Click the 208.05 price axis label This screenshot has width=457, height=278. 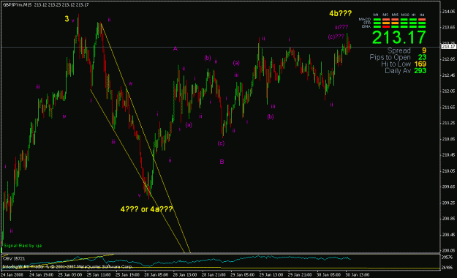[x=448, y=250]
